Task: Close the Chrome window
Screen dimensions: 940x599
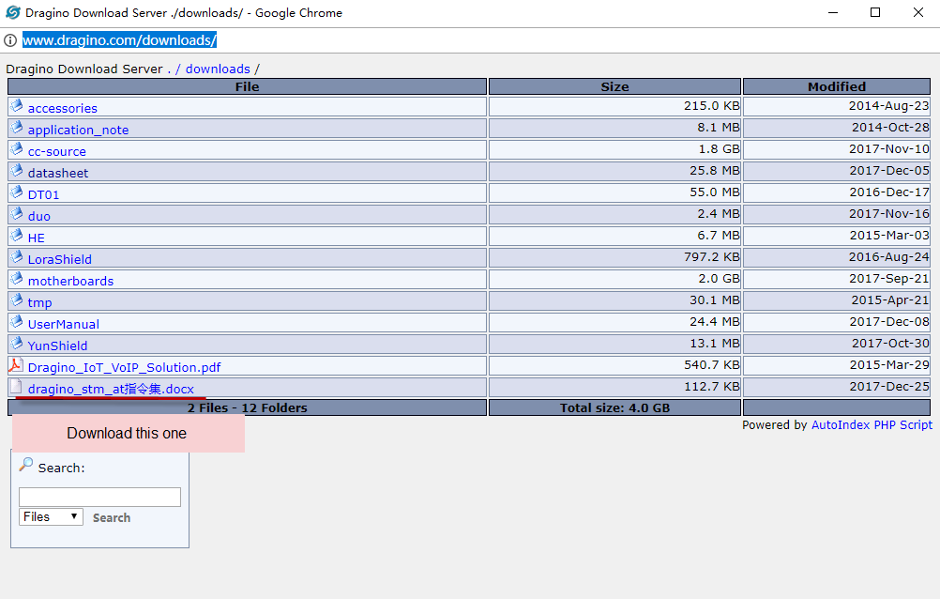Action: pyautogui.click(x=917, y=12)
